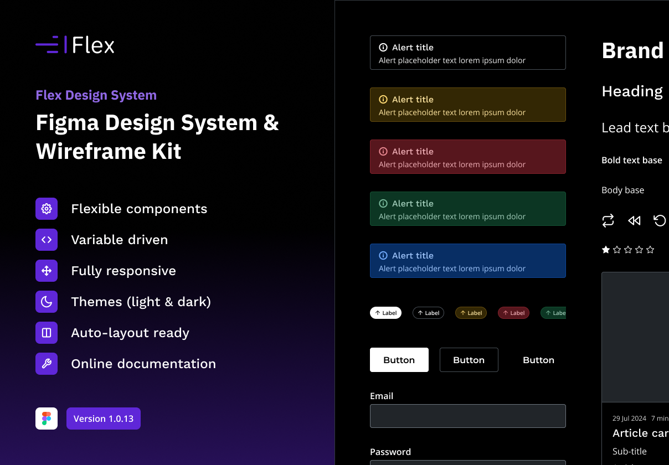Adjust the rating by clicking the second star
Viewport: 669px width, 465px height.
pos(616,250)
